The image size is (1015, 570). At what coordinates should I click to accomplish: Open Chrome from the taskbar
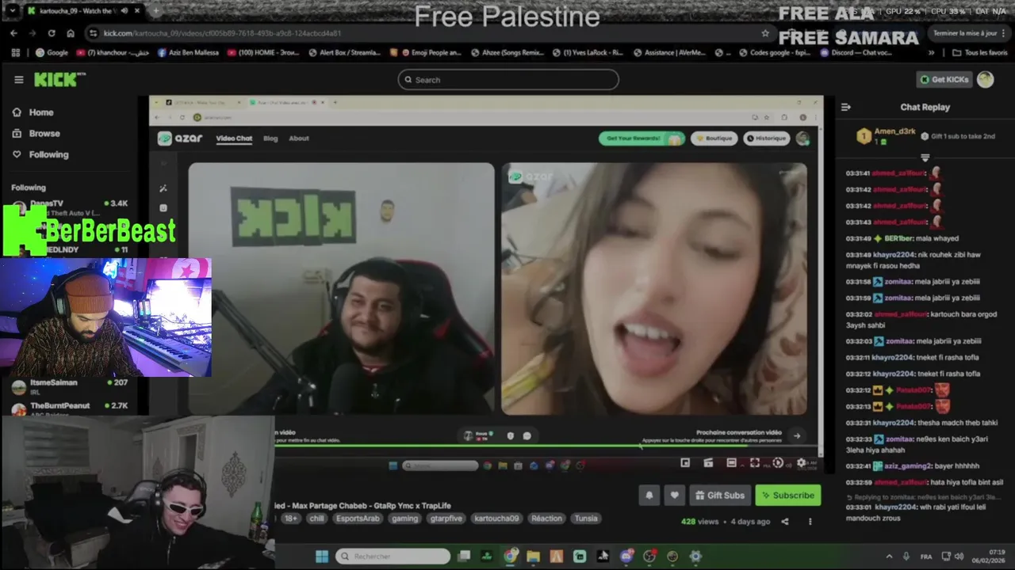(x=510, y=556)
